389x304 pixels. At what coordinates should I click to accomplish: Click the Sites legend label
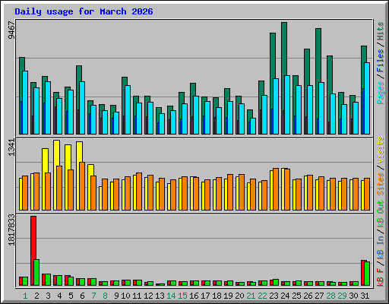(x=381, y=184)
